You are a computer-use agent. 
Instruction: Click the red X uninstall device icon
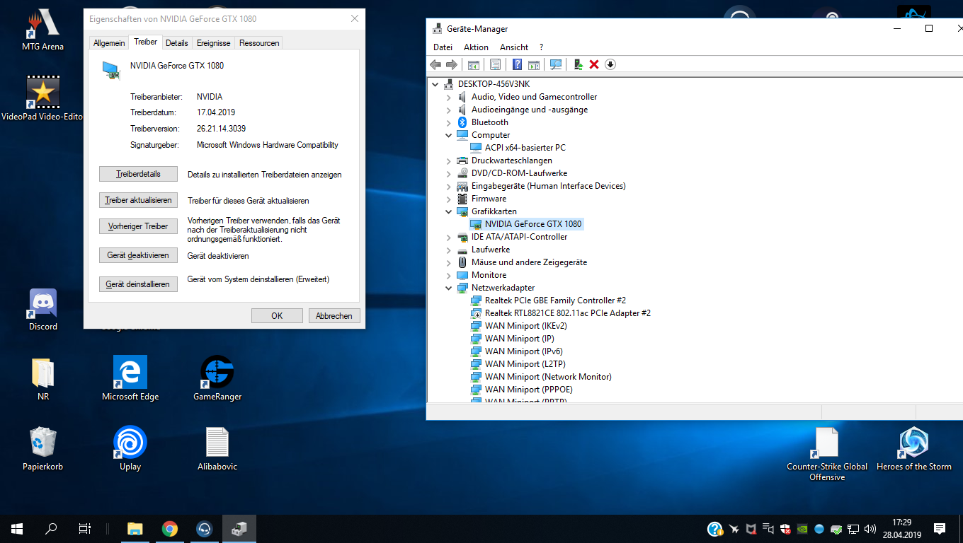(x=594, y=64)
